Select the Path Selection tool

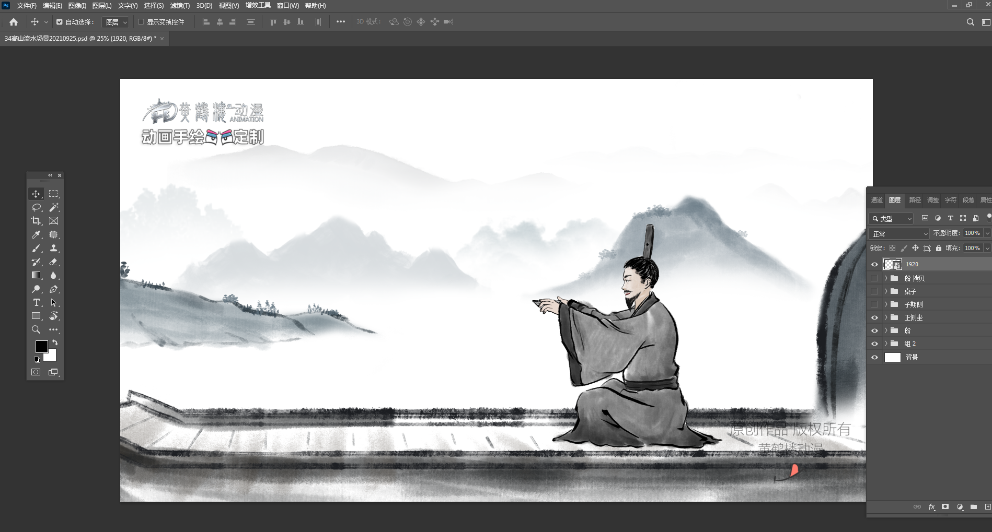[x=53, y=302]
